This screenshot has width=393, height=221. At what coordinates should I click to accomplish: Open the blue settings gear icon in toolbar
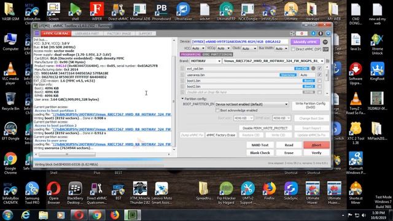(328, 33)
